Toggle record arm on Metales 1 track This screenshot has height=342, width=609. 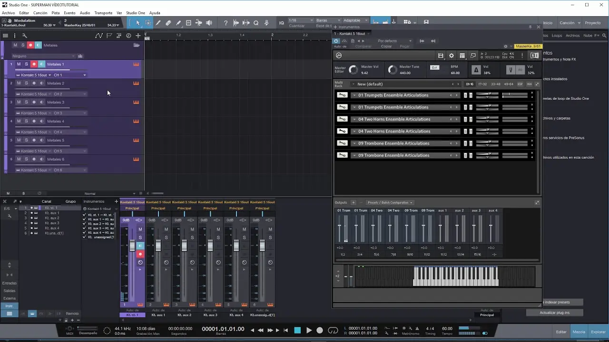pos(34,64)
